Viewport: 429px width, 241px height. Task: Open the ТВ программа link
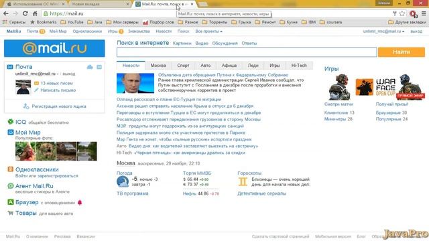[133, 193]
